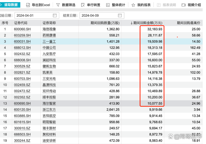Open stock code 600031.SH link

[22, 41]
